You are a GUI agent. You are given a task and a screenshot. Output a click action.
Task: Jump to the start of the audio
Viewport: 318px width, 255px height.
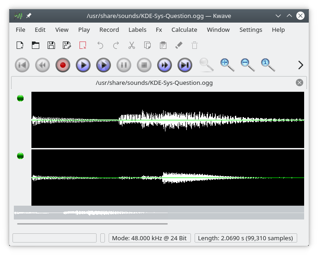click(22, 65)
